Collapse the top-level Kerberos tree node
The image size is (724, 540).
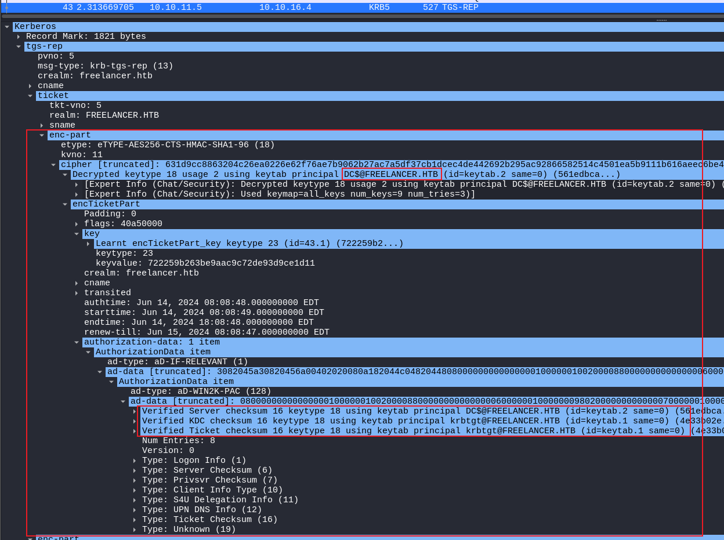tap(7, 27)
